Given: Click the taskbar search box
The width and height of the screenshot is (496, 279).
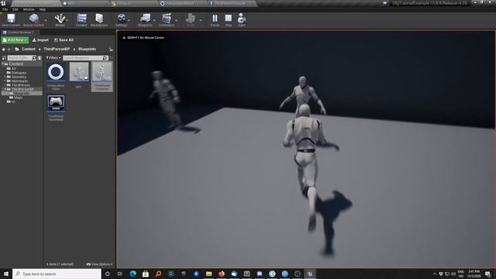Looking at the screenshot, I should (57, 274).
